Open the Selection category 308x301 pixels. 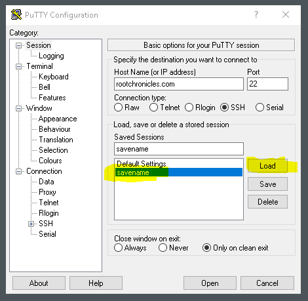coord(53,150)
